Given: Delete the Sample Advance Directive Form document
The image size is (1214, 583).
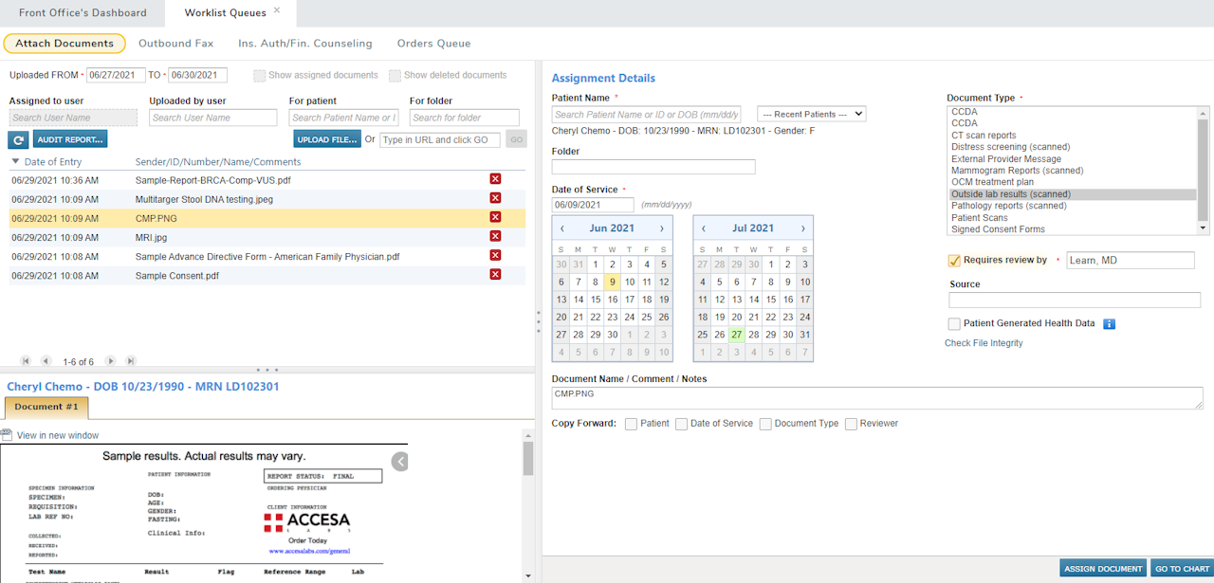Looking at the screenshot, I should [x=495, y=255].
